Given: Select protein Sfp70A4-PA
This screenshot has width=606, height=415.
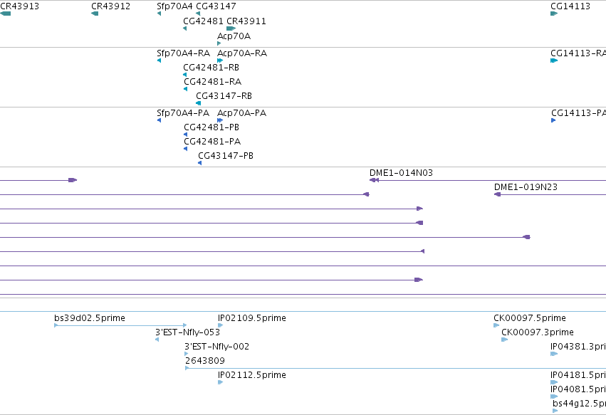Looking at the screenshot, I should pyautogui.click(x=183, y=113).
